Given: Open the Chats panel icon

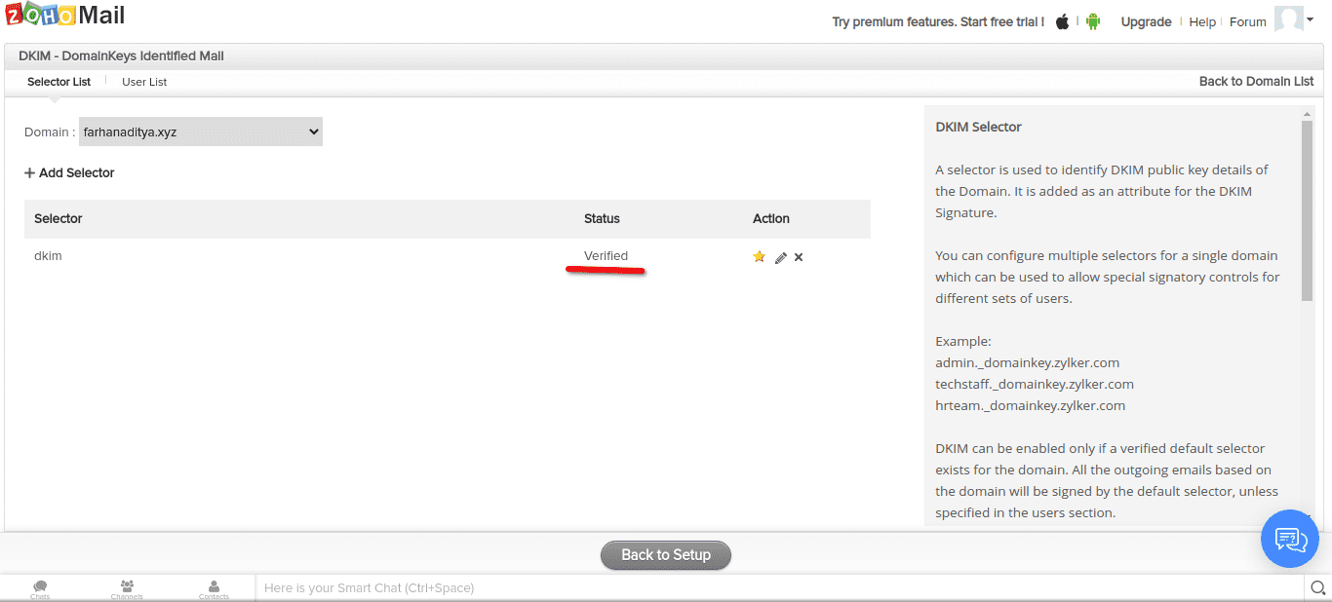Looking at the screenshot, I should pos(39,587).
